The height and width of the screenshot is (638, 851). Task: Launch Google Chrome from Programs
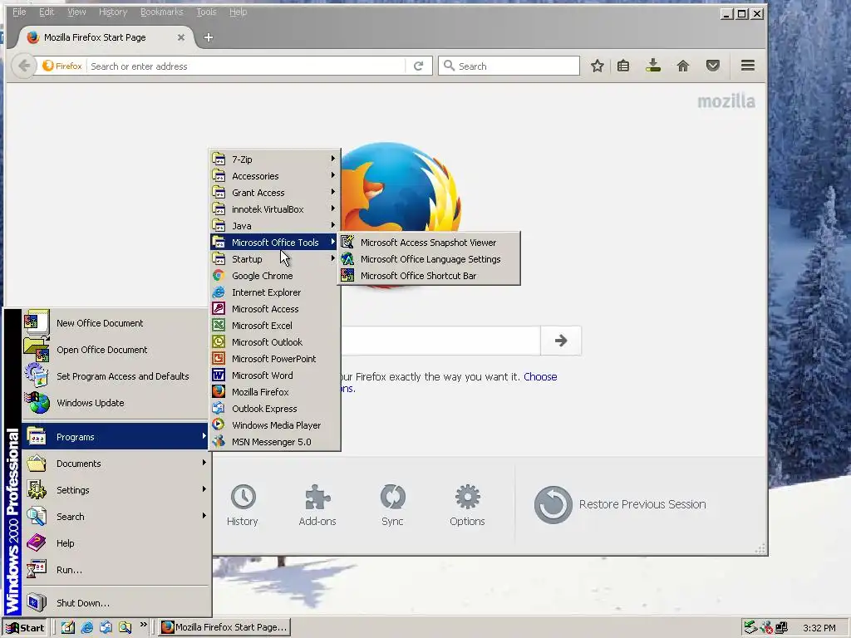[x=274, y=276]
